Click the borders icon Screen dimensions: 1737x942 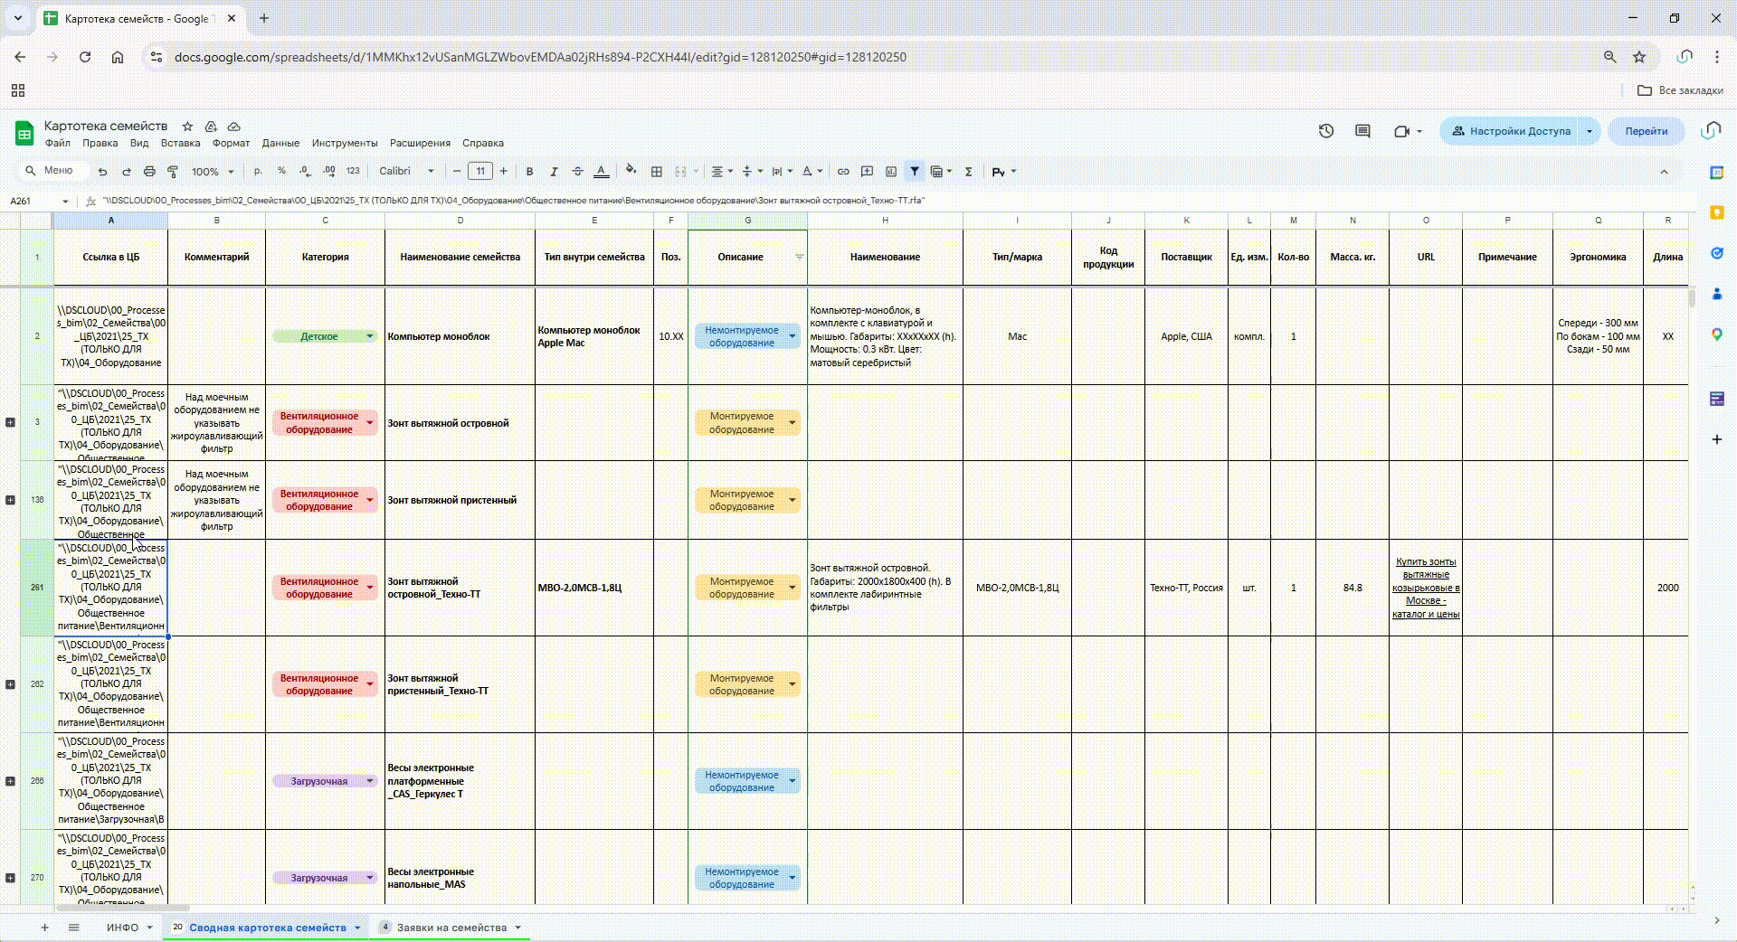[x=657, y=172]
